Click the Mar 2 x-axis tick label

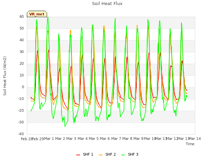tap(60, 139)
